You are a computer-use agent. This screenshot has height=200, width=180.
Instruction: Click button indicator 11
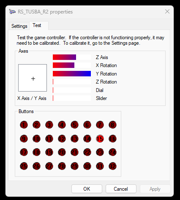tap(49, 139)
